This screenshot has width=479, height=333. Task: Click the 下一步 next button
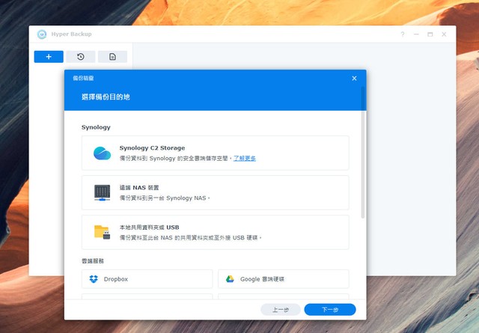330,310
